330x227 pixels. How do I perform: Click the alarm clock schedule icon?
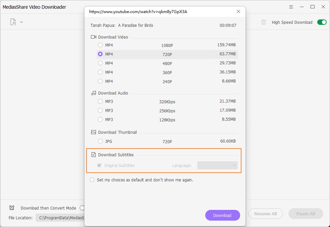12,208
